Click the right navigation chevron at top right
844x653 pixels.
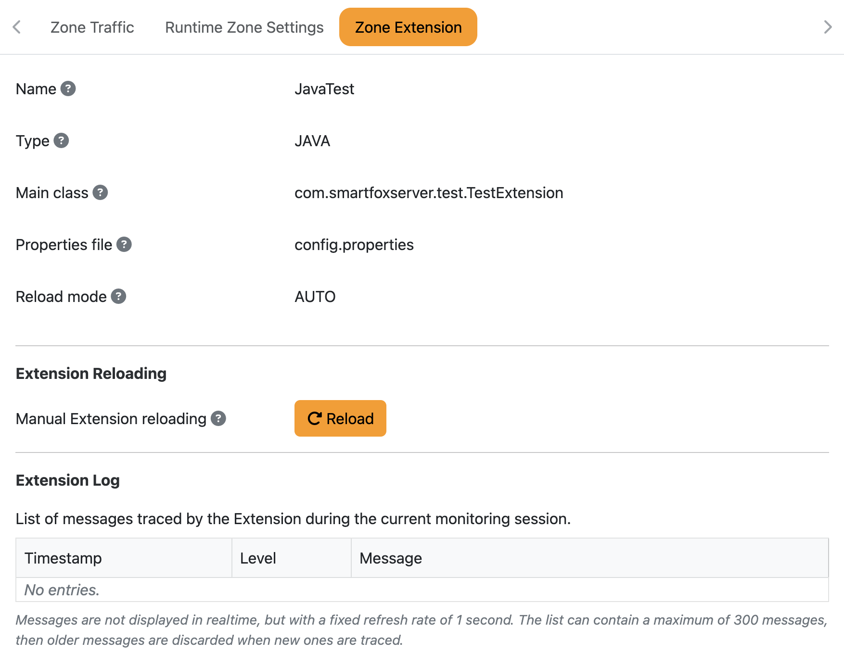click(828, 27)
